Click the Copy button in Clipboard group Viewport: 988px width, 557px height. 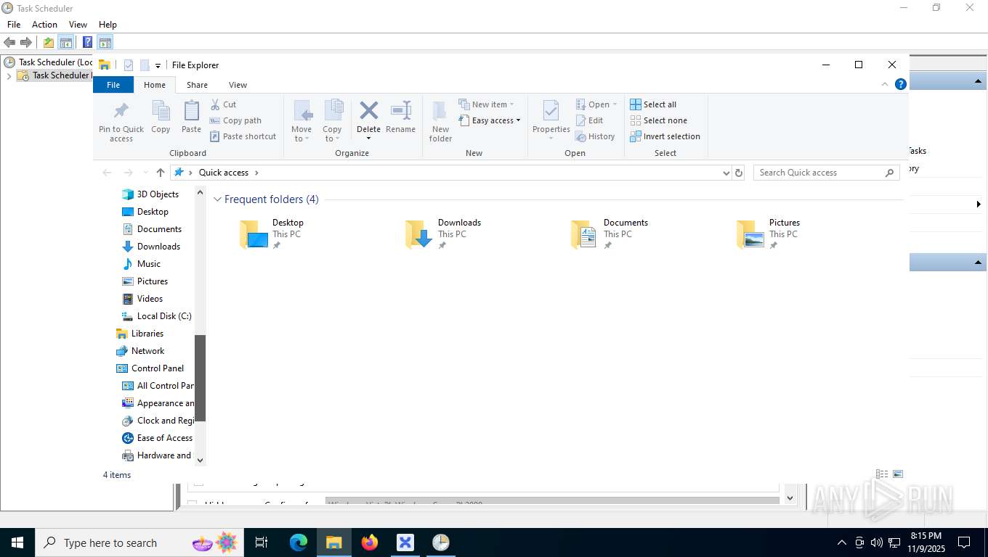point(161,117)
